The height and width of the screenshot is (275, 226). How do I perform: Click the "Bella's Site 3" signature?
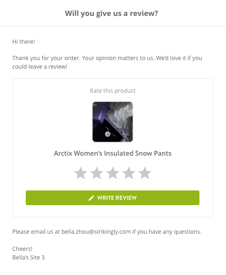tap(29, 257)
